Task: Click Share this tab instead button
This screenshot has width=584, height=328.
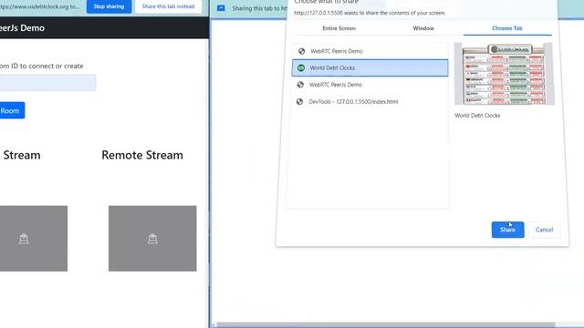Action: coord(168,6)
